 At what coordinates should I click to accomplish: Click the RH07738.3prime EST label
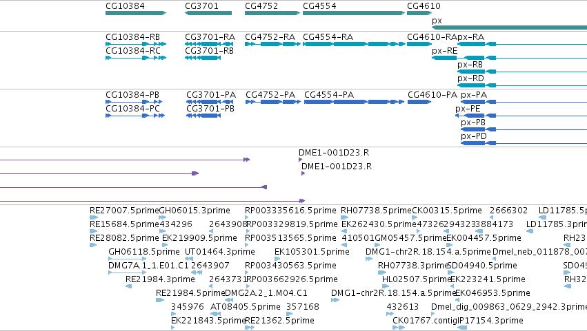click(x=413, y=266)
